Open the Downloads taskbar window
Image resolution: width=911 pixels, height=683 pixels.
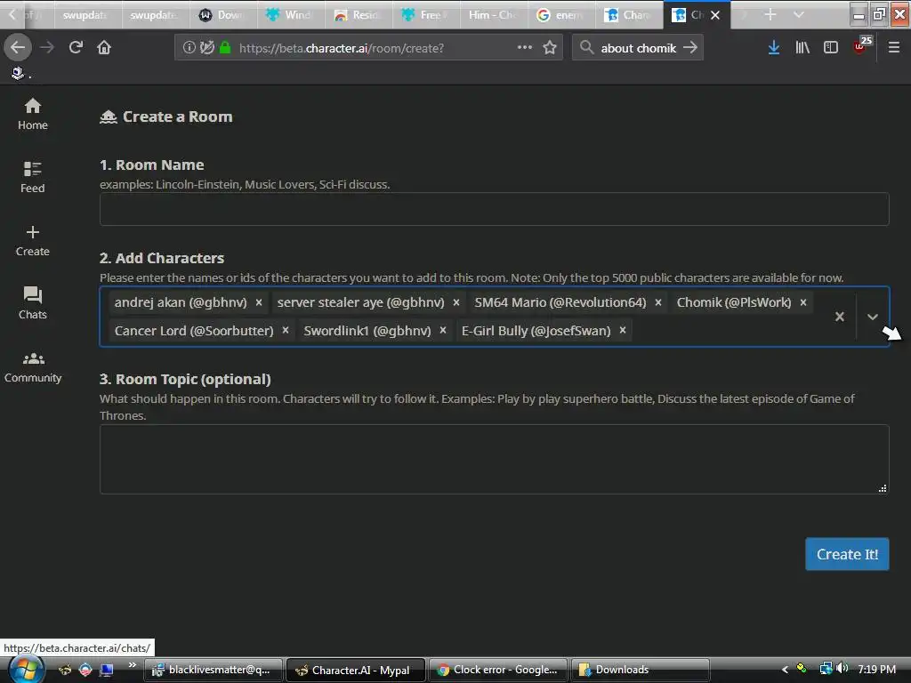[641, 670]
